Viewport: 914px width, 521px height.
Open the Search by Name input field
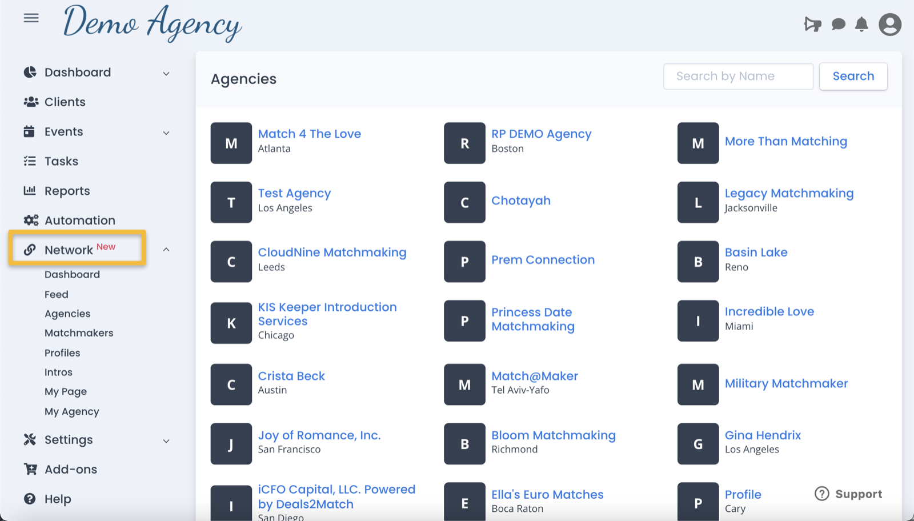(x=738, y=76)
